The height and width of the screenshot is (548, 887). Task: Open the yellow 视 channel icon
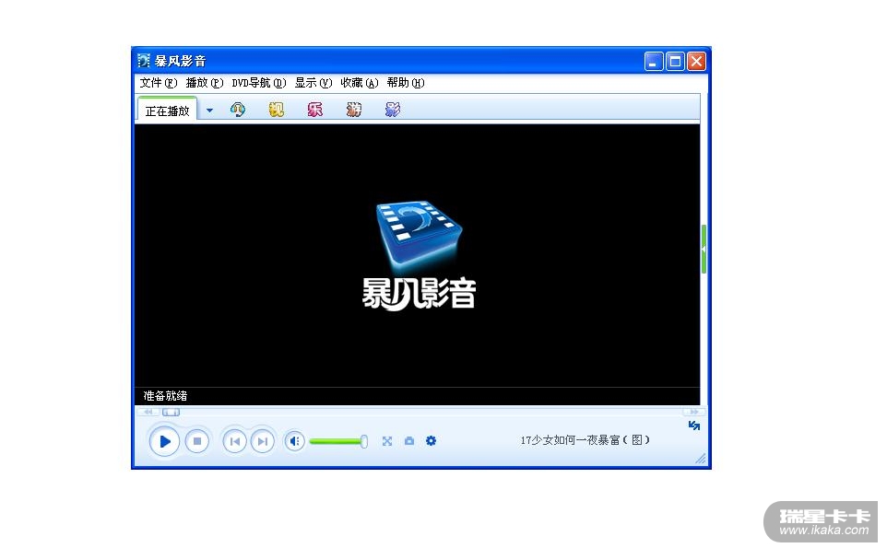[276, 110]
